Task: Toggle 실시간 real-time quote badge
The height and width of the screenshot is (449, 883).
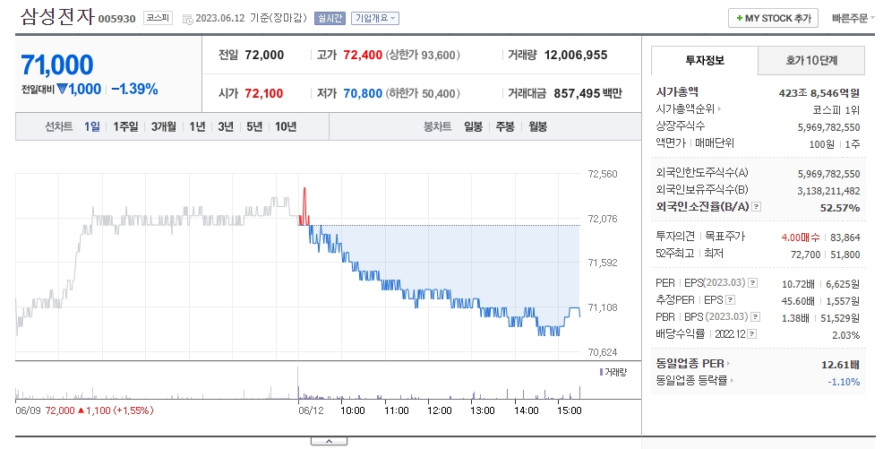Action: tap(329, 18)
